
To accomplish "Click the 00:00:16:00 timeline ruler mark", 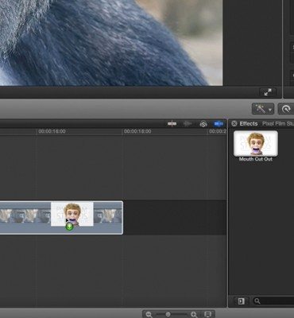I will (x=52, y=131).
